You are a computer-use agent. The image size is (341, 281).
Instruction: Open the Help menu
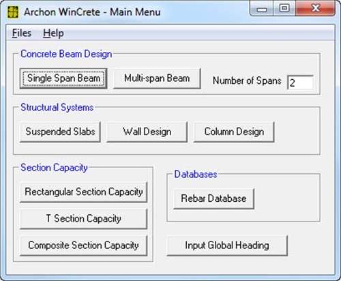[x=53, y=33]
